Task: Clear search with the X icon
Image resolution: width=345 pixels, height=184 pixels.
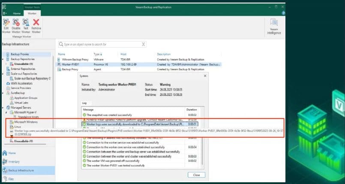Action: tap(143, 44)
